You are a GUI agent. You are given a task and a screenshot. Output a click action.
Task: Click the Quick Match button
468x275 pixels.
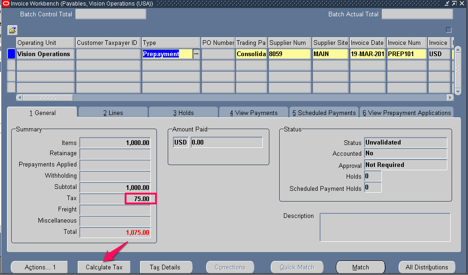(x=297, y=267)
